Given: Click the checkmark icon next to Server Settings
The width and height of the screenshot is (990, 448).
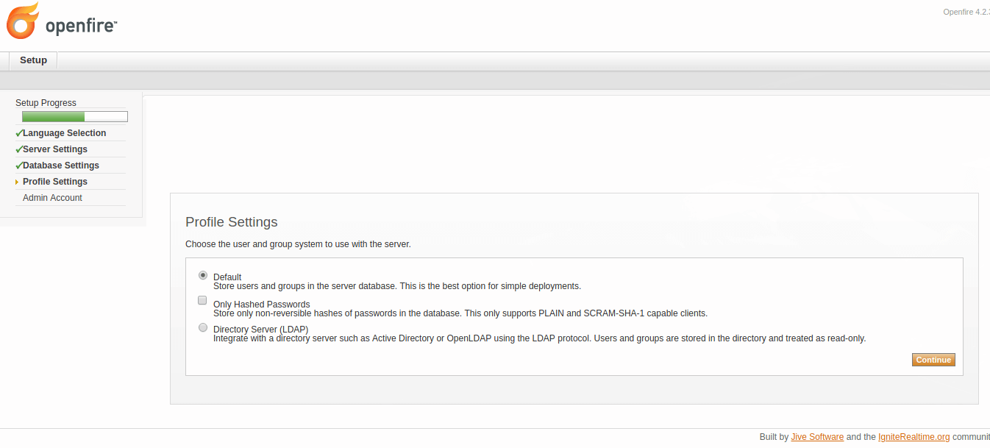Looking at the screenshot, I should tap(18, 149).
